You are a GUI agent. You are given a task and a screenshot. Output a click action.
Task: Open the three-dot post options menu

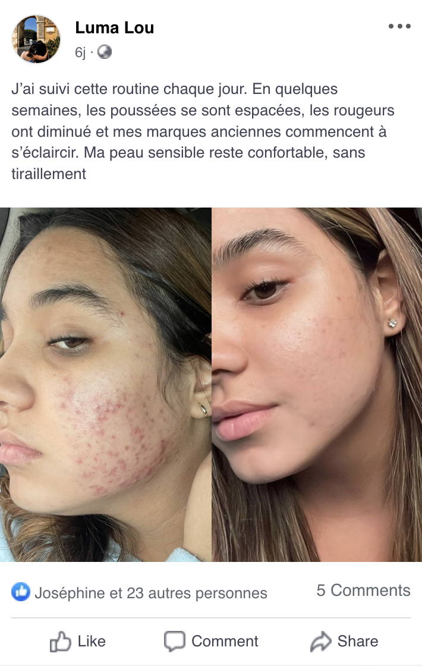coord(399,26)
